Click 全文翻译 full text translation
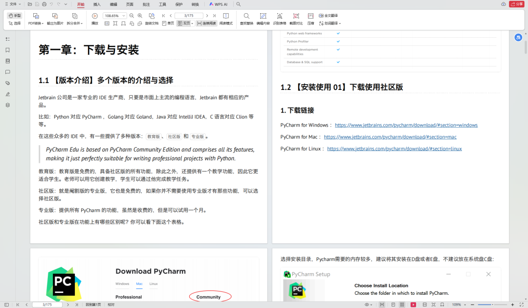This screenshot has height=308, width=528. 329,16
